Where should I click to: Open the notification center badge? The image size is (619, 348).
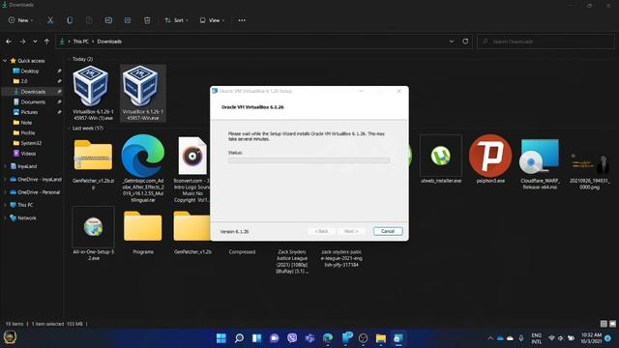[608, 338]
